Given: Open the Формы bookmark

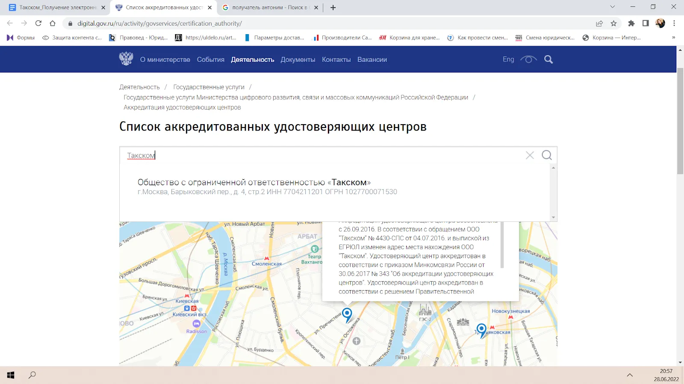Looking at the screenshot, I should tap(21, 38).
